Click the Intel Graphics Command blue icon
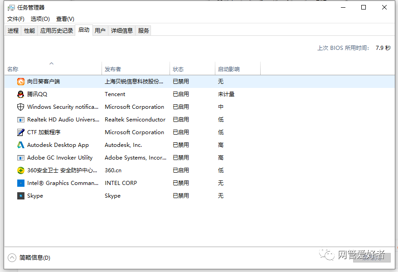The height and width of the screenshot is (272, 398). (20, 183)
